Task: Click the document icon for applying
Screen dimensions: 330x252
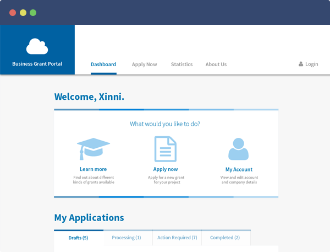Action: 166,149
